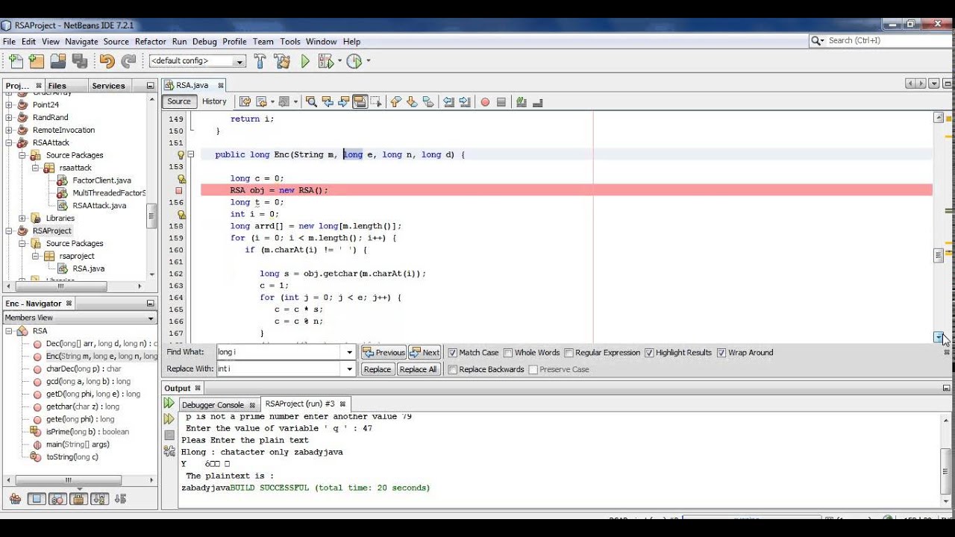Click the Navigator horizontal scrollbar thumb
955x537 pixels.
click(x=68, y=480)
